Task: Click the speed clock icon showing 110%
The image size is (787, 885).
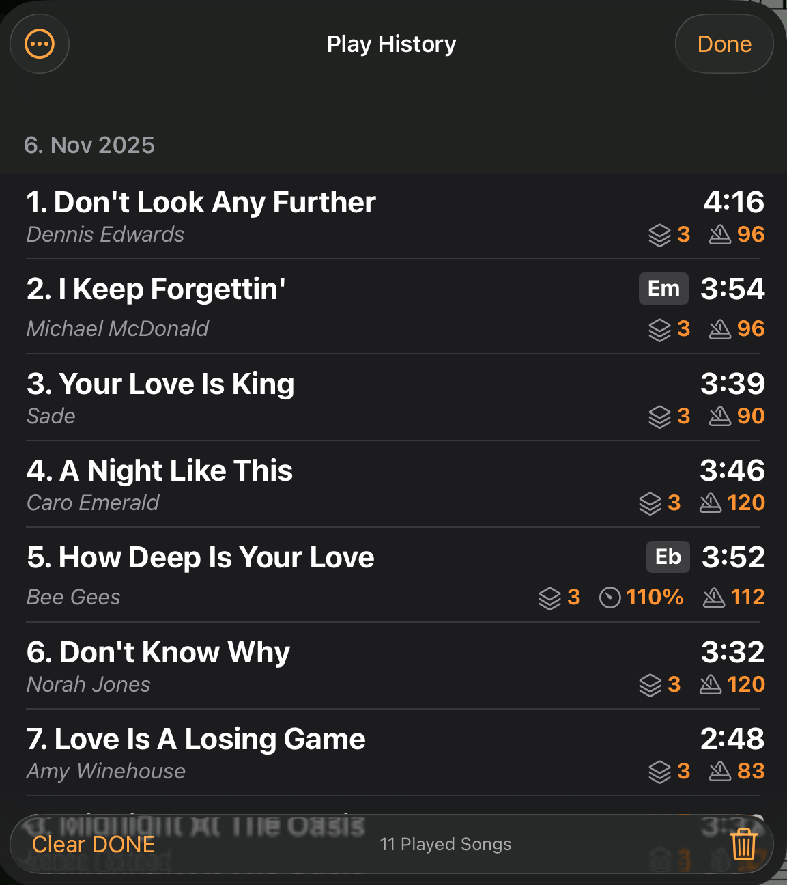Action: (x=610, y=598)
